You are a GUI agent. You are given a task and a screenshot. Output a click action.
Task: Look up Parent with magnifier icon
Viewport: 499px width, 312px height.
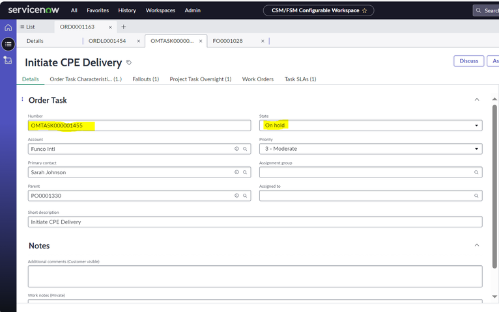tap(245, 196)
